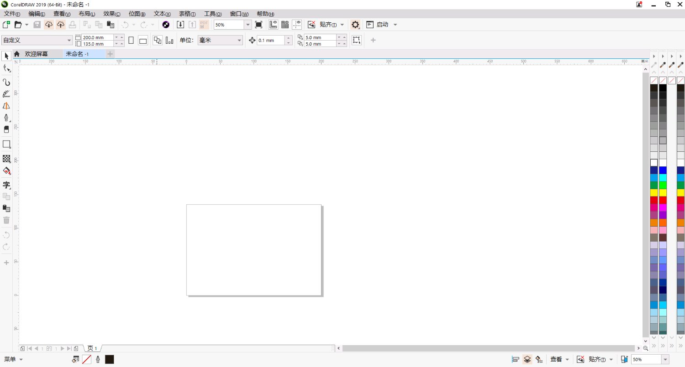Switch to the 欢迎屏幕 tab
This screenshot has width=685, height=367.
pyautogui.click(x=36, y=54)
